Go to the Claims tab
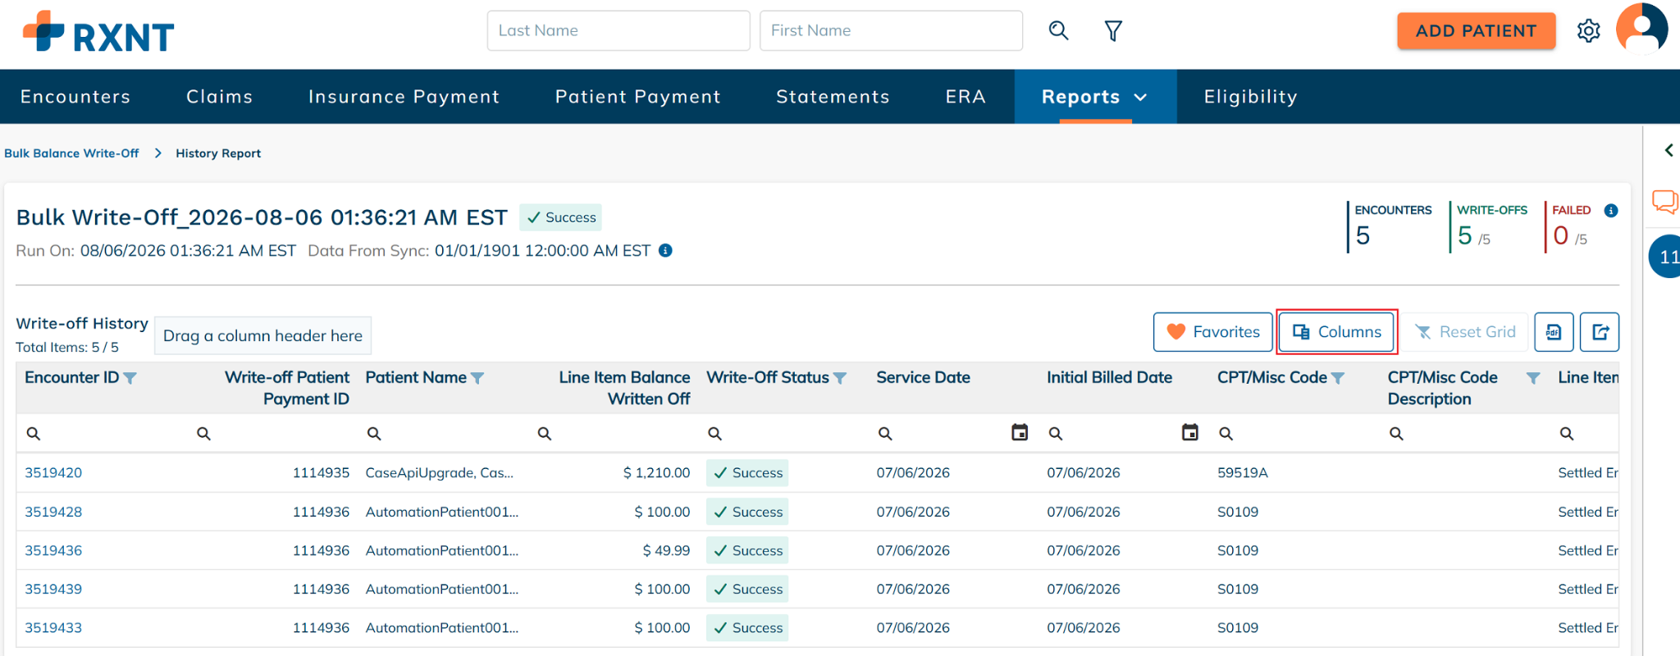Screen dimensions: 1680x656 (x=219, y=97)
